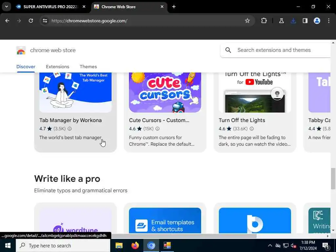
Task: Open the colorful app icon in the taskbar
Action: [x=167, y=245]
